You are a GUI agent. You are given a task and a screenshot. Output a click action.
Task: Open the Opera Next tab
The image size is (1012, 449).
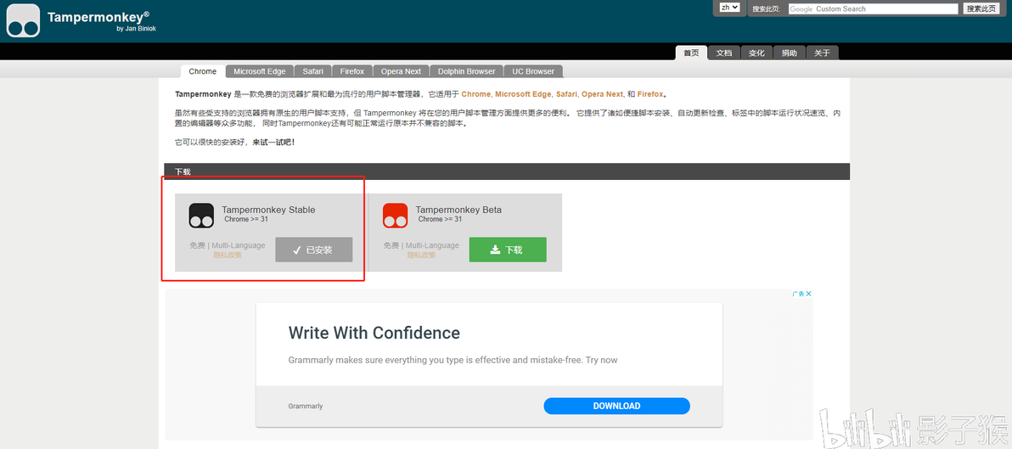click(401, 71)
